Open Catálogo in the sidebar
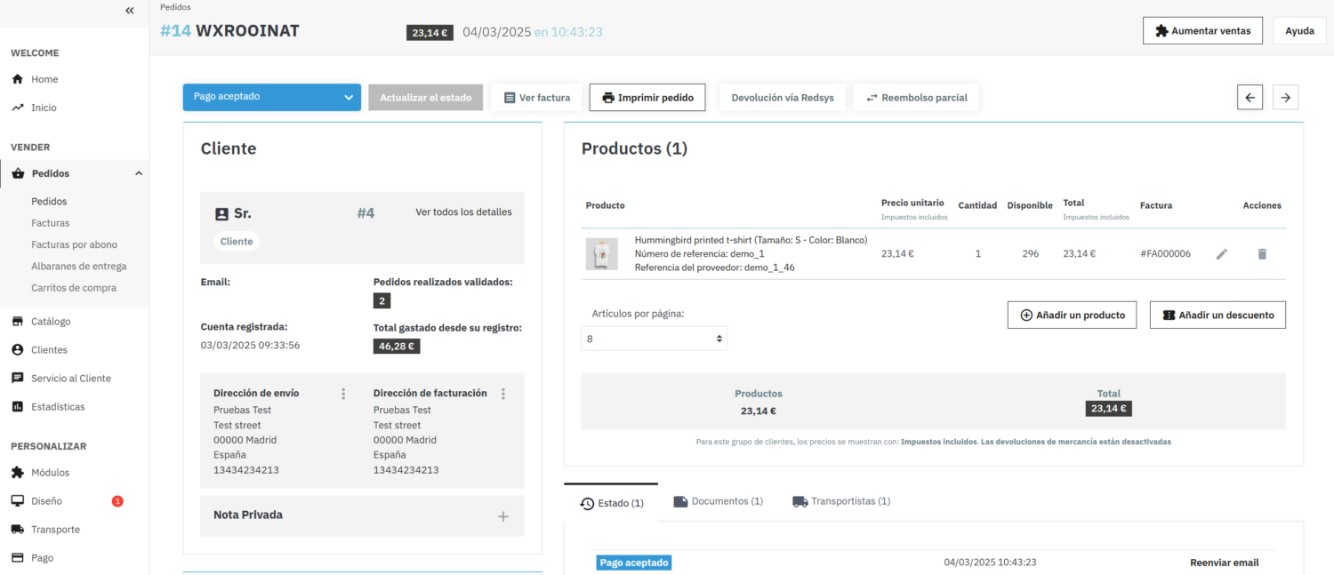The image size is (1334, 575). click(x=51, y=322)
